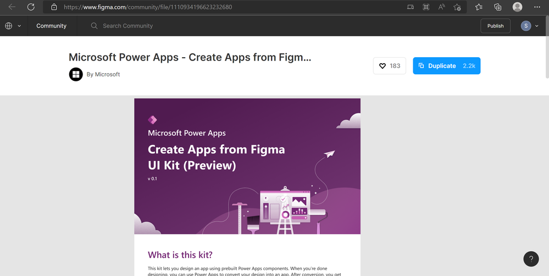Screen dimensions: 549x276
Task: Click the browser back arrow
Action: coord(12,7)
